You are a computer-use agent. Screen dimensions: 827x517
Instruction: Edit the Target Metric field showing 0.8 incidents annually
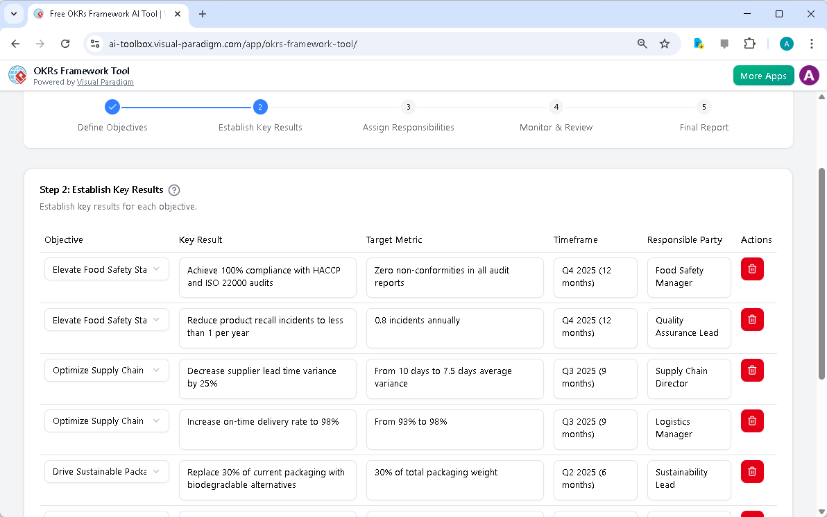454,328
